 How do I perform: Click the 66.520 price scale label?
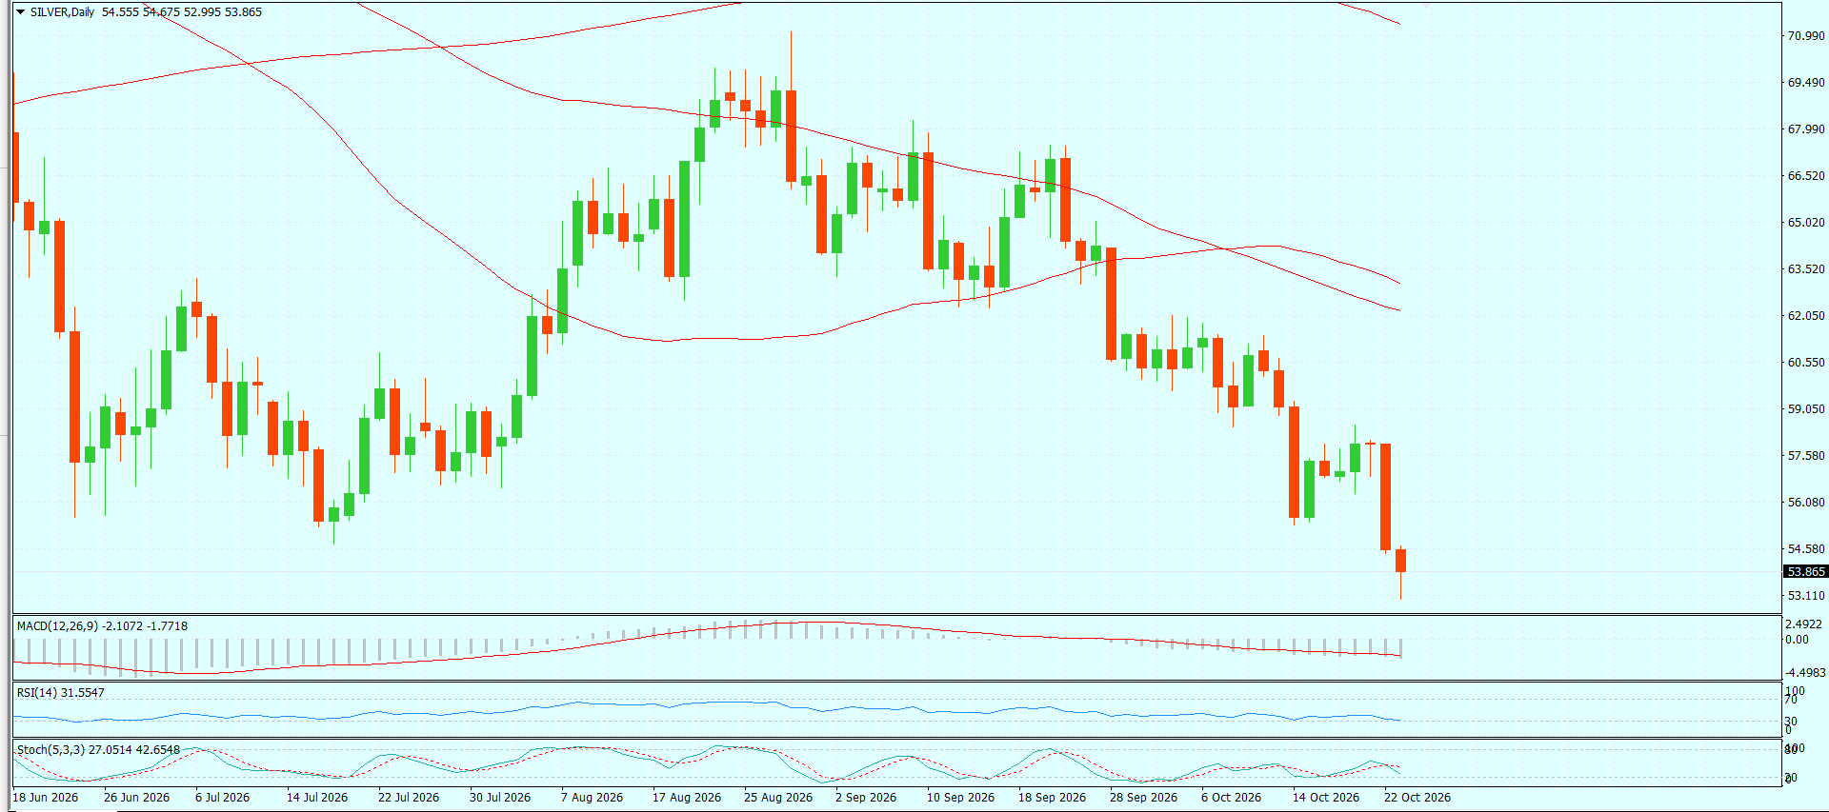[x=1806, y=176]
